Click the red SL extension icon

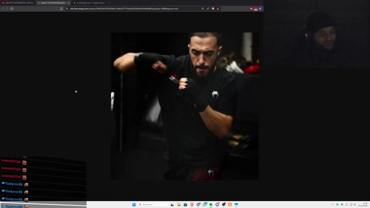pyautogui.click(x=251, y=9)
